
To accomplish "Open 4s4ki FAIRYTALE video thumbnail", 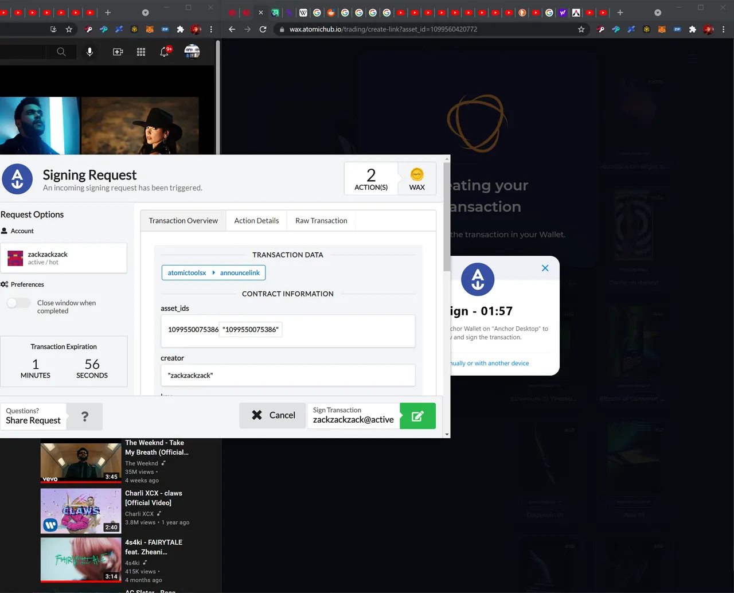I will 81,560.
